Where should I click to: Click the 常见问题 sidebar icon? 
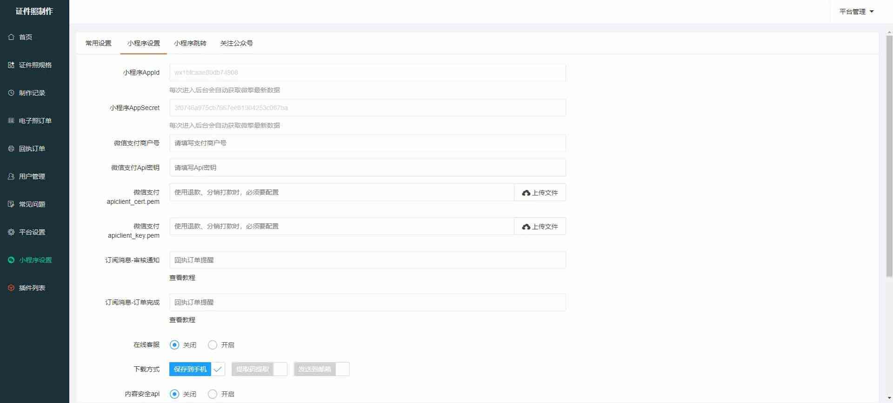click(x=11, y=204)
